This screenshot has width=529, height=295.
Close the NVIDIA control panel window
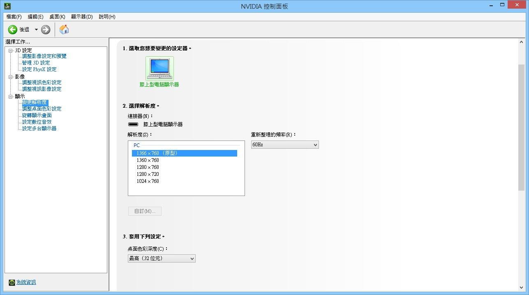(x=517, y=5)
